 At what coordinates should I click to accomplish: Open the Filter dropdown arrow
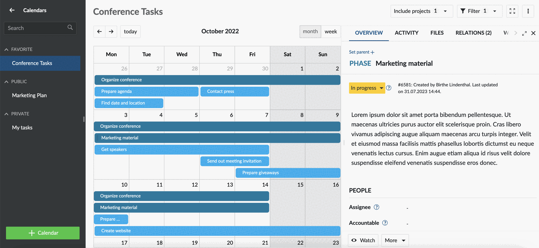coord(495,11)
